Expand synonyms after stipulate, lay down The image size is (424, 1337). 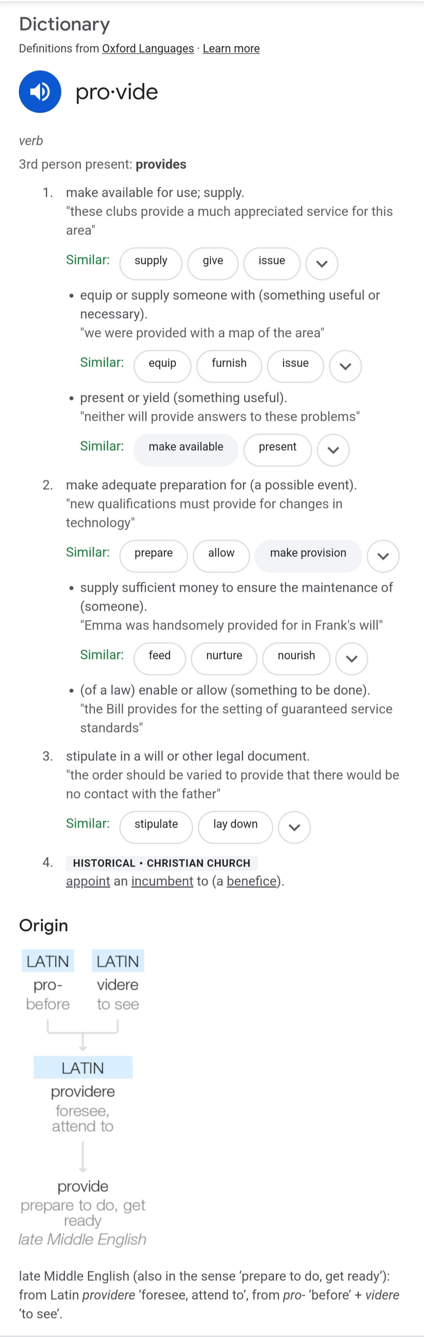pyautogui.click(x=294, y=827)
